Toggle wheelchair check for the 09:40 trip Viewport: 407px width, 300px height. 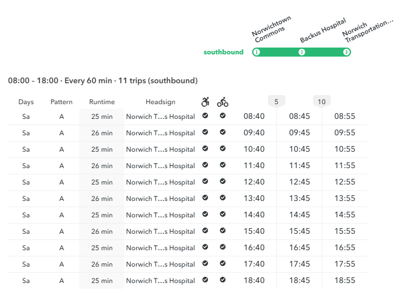point(205,132)
